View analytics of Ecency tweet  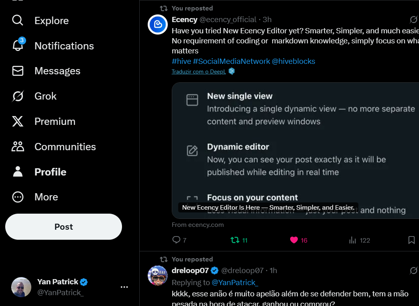click(360, 240)
